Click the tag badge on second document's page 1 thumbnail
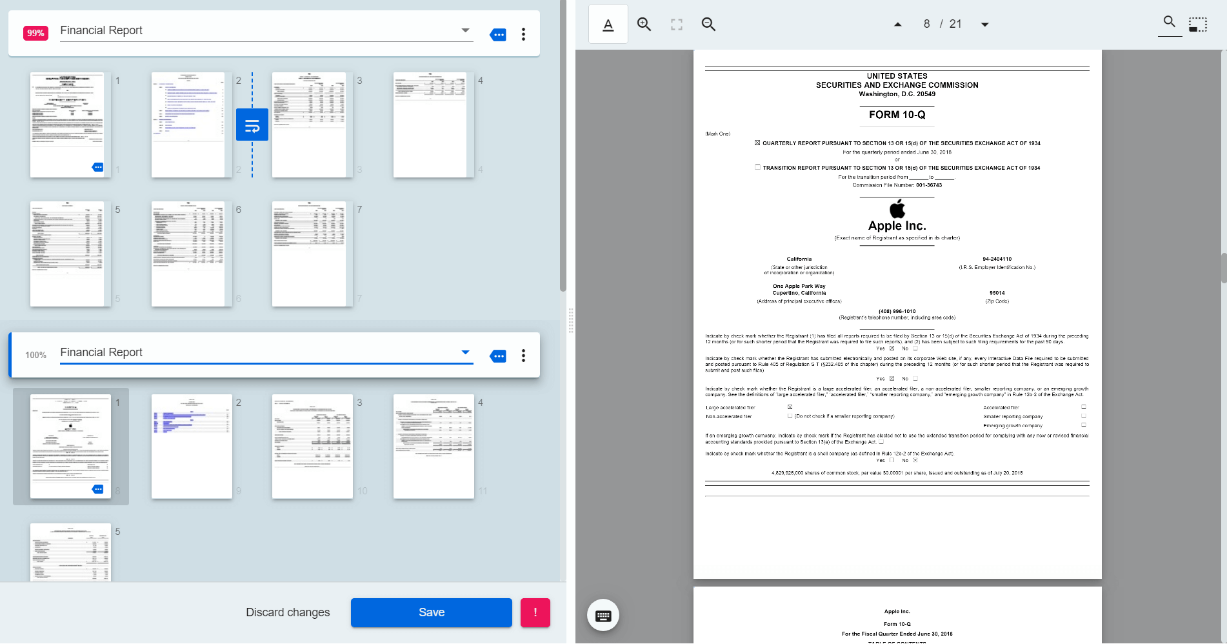Viewport: 1227px width, 644px height. point(97,489)
